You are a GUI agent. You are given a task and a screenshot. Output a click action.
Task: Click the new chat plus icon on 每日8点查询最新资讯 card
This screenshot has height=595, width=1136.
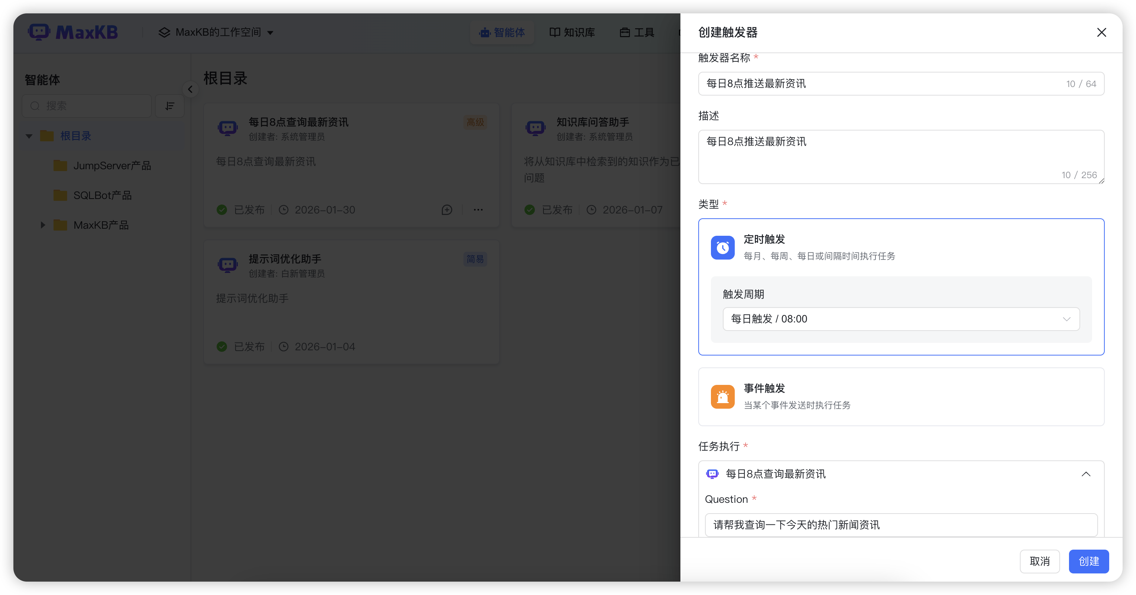pos(447,210)
